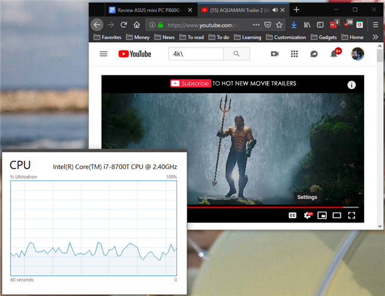Enter full screen video mode

click(351, 215)
